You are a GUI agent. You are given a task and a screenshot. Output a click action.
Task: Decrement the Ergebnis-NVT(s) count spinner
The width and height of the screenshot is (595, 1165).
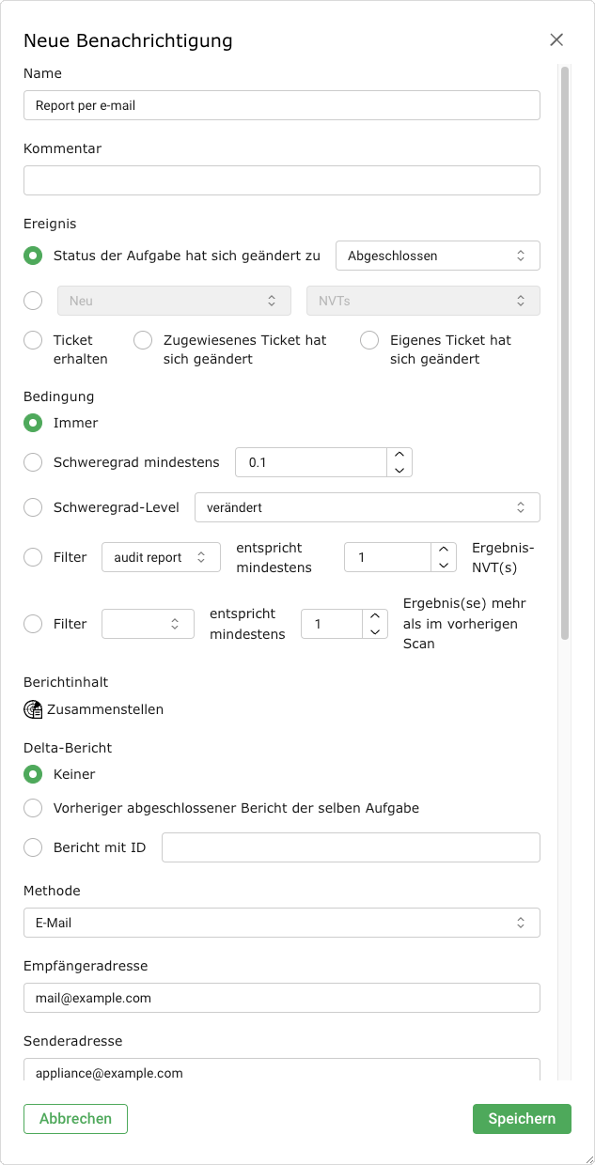click(444, 565)
